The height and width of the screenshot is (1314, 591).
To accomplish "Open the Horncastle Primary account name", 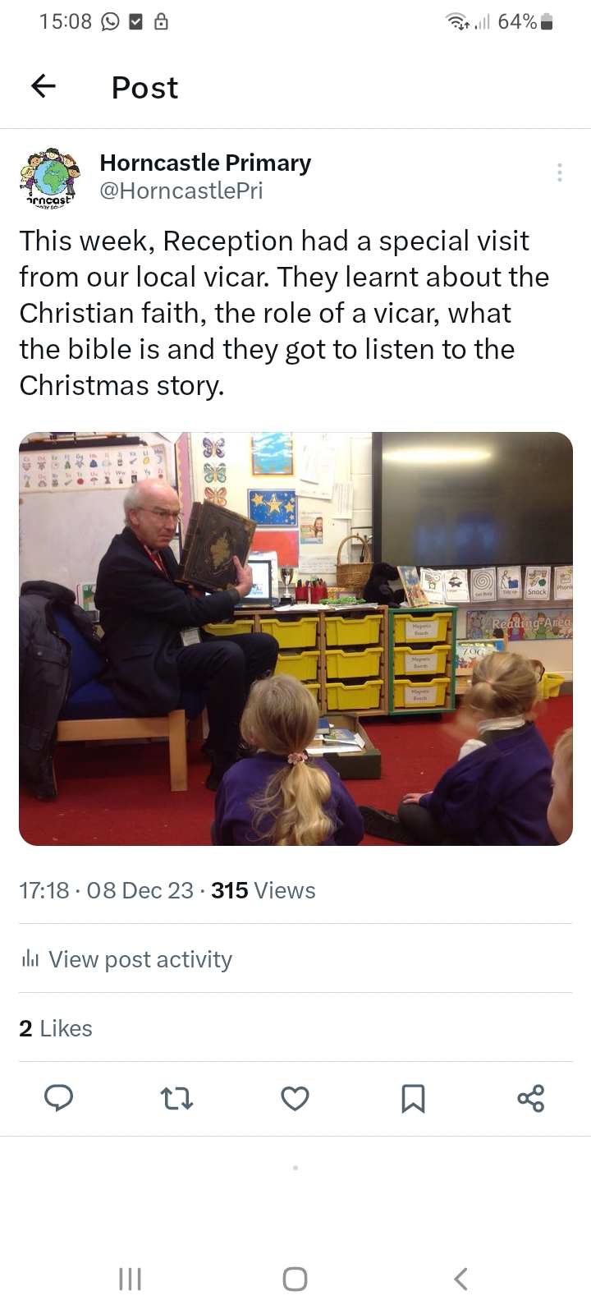I will click(205, 163).
